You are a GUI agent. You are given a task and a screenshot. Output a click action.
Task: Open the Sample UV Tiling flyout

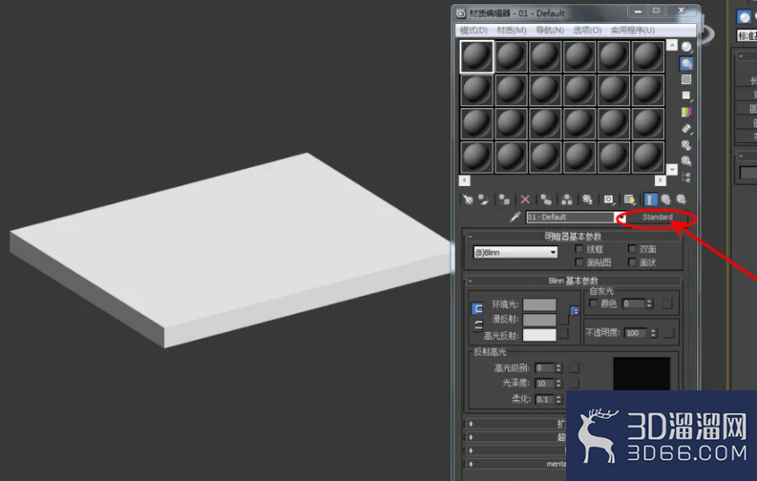[686, 95]
